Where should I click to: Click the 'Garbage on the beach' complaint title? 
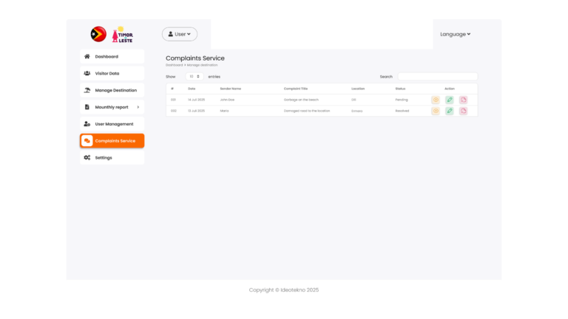(301, 100)
